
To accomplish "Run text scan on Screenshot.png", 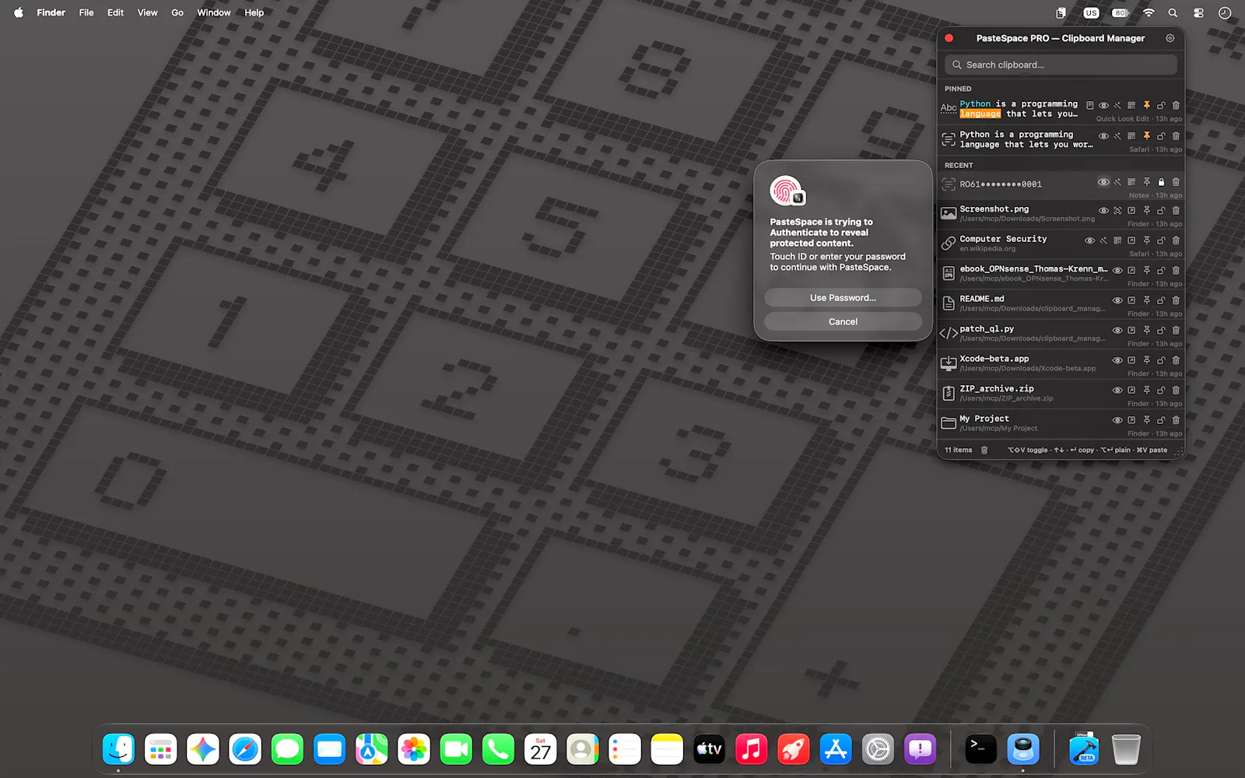I will (x=1117, y=211).
